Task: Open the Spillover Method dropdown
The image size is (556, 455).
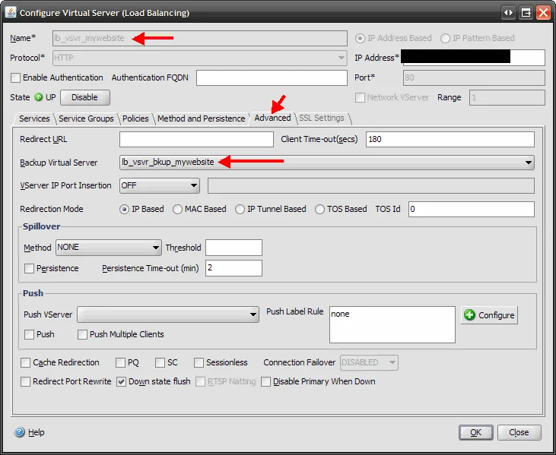Action: pos(109,248)
